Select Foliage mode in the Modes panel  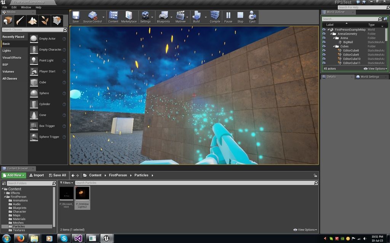pos(45,20)
